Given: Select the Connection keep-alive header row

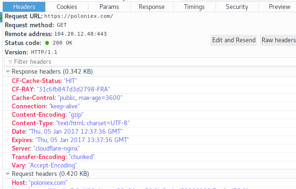Looking at the screenshot, I should tap(149, 106).
